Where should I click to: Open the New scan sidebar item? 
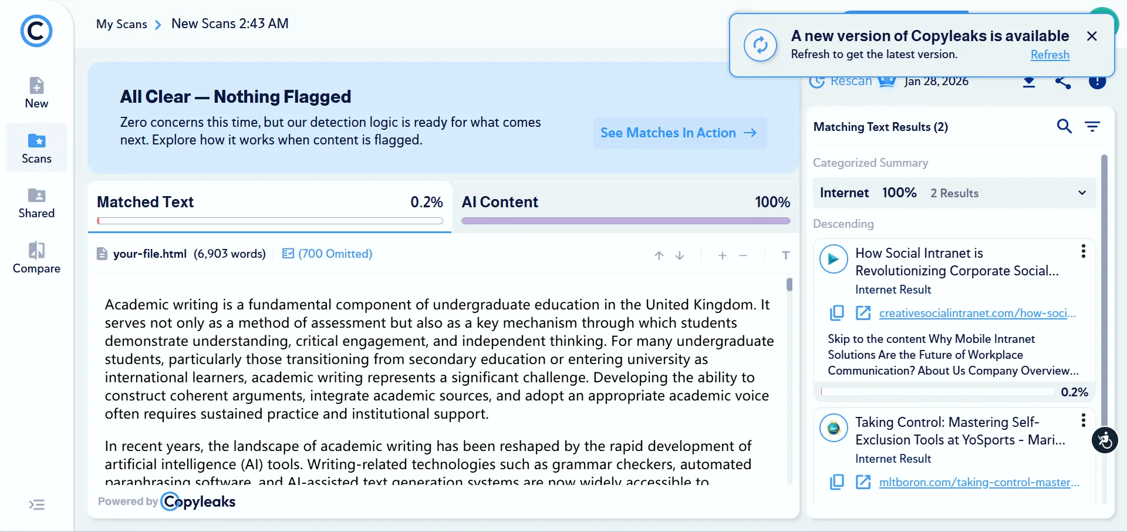coord(36,93)
